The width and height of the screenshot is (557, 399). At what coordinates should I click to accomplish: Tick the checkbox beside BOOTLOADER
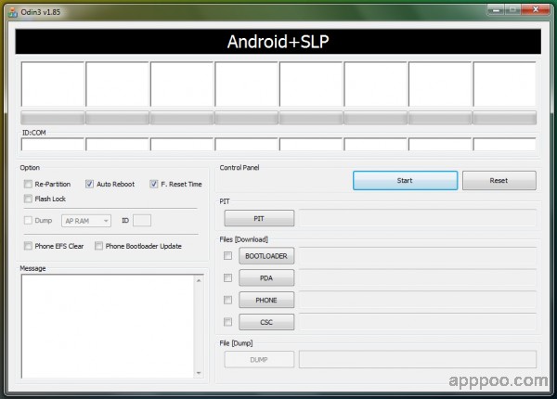click(x=227, y=255)
